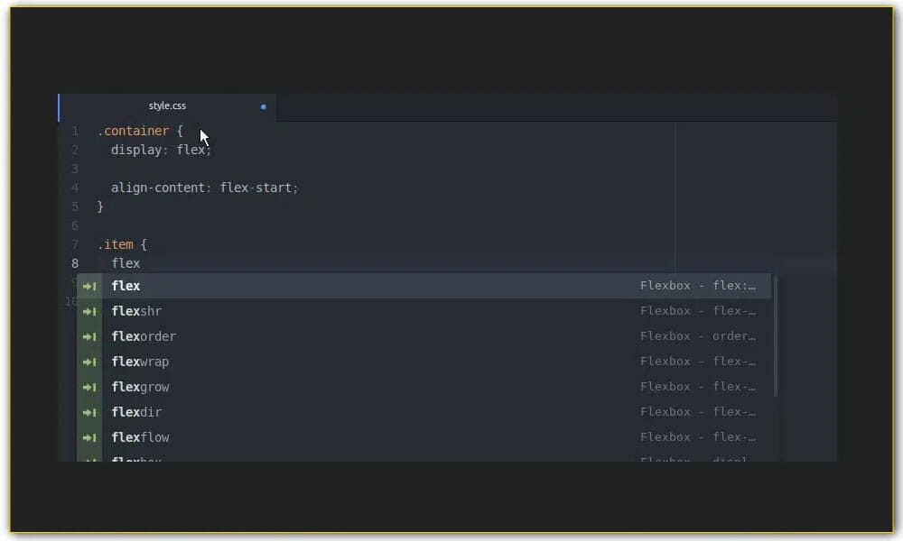This screenshot has height=541, width=903.
Task: Click the snippet icon beside flexdir
Action: point(89,412)
